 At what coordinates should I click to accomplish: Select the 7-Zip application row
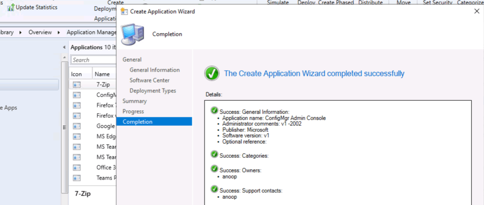pos(93,85)
